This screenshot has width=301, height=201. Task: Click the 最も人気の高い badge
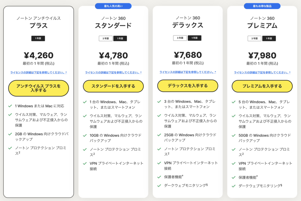pyautogui.click(x=113, y=6)
